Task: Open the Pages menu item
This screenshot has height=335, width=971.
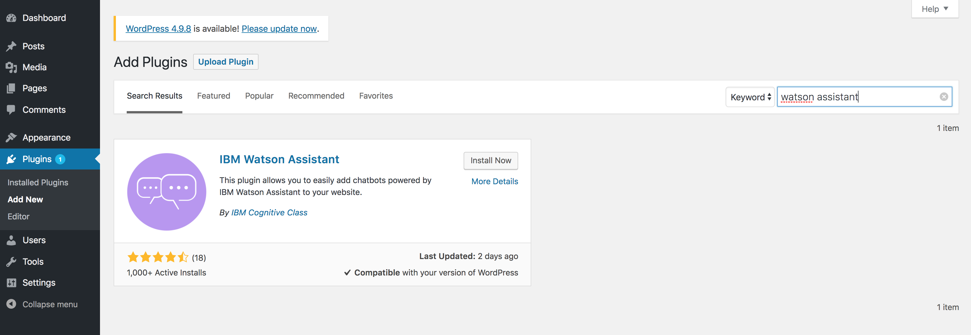Action: pos(50,88)
